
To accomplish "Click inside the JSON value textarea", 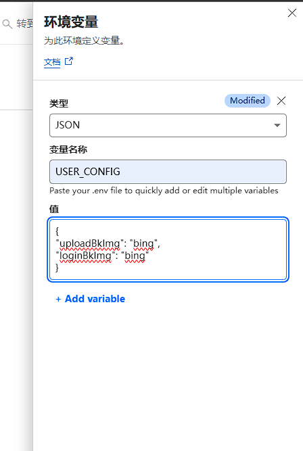I will coord(168,250).
